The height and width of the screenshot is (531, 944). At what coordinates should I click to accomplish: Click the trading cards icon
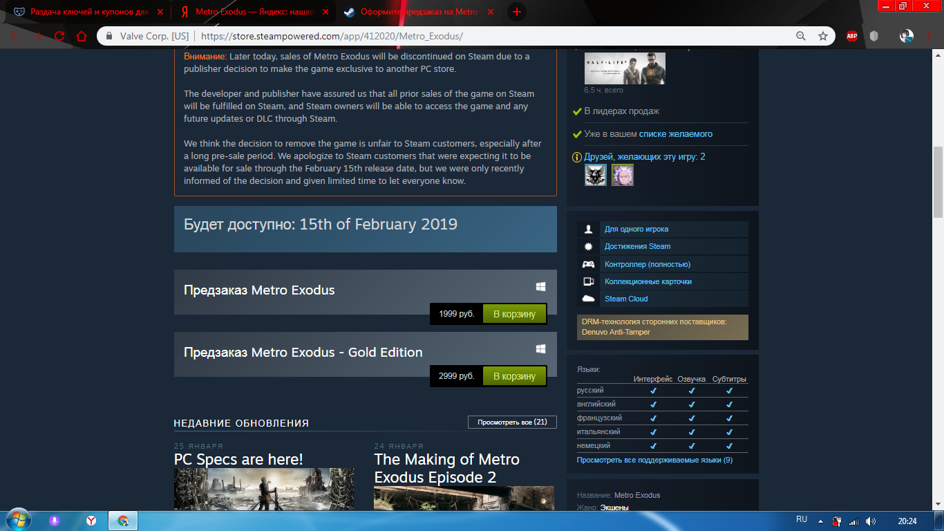click(x=588, y=281)
